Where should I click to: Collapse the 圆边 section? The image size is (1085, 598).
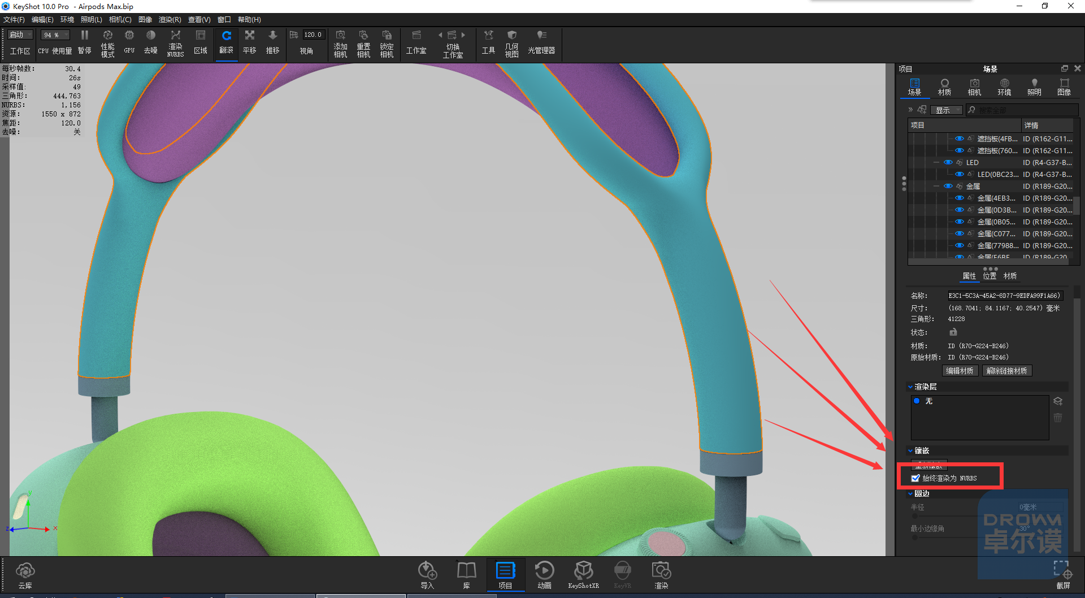(x=910, y=494)
